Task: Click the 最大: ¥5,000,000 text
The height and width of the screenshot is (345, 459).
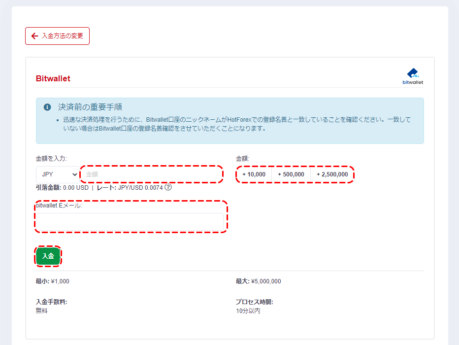Action: click(x=258, y=281)
